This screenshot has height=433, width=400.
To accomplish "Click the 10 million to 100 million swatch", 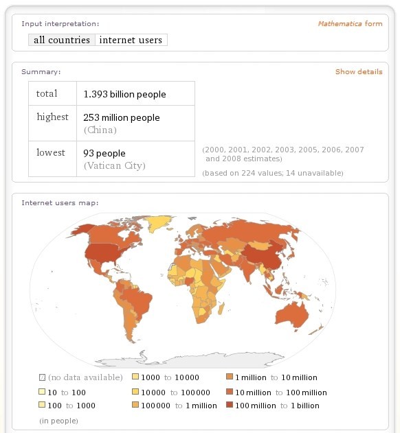I will point(230,392).
